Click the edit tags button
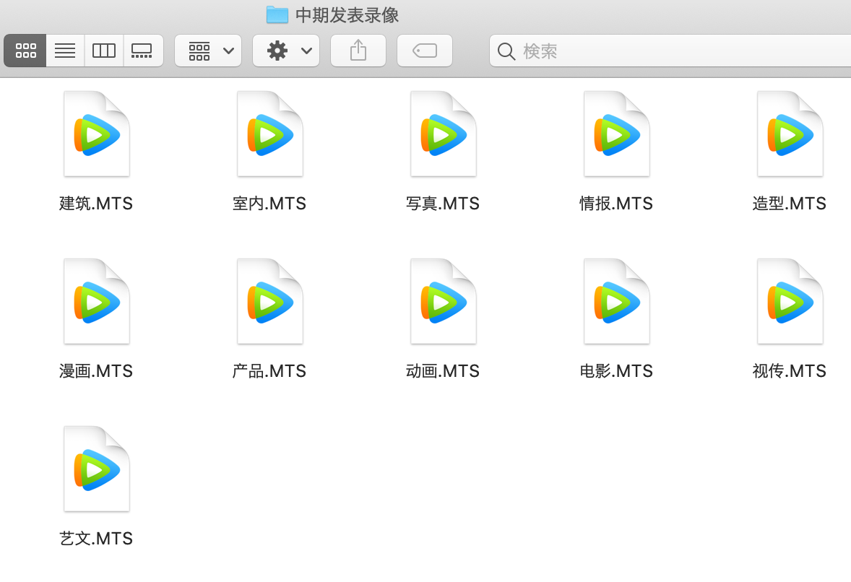This screenshot has height=582, width=851. click(424, 51)
